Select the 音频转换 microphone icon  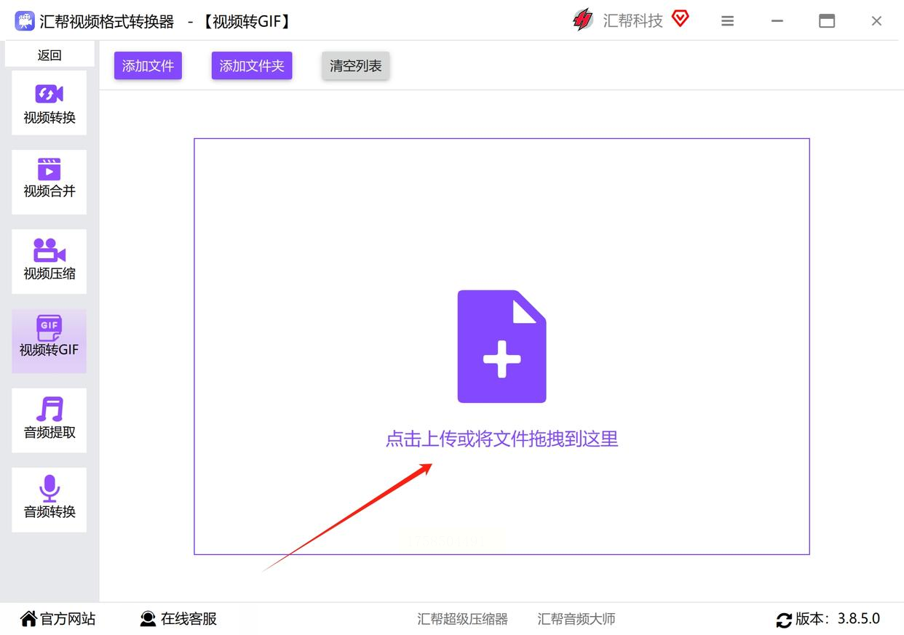(49, 488)
